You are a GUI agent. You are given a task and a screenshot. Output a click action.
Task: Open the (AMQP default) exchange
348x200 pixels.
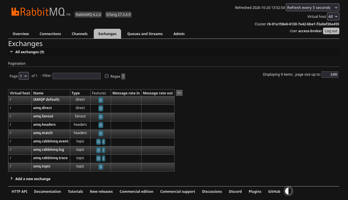pyautogui.click(x=46, y=99)
